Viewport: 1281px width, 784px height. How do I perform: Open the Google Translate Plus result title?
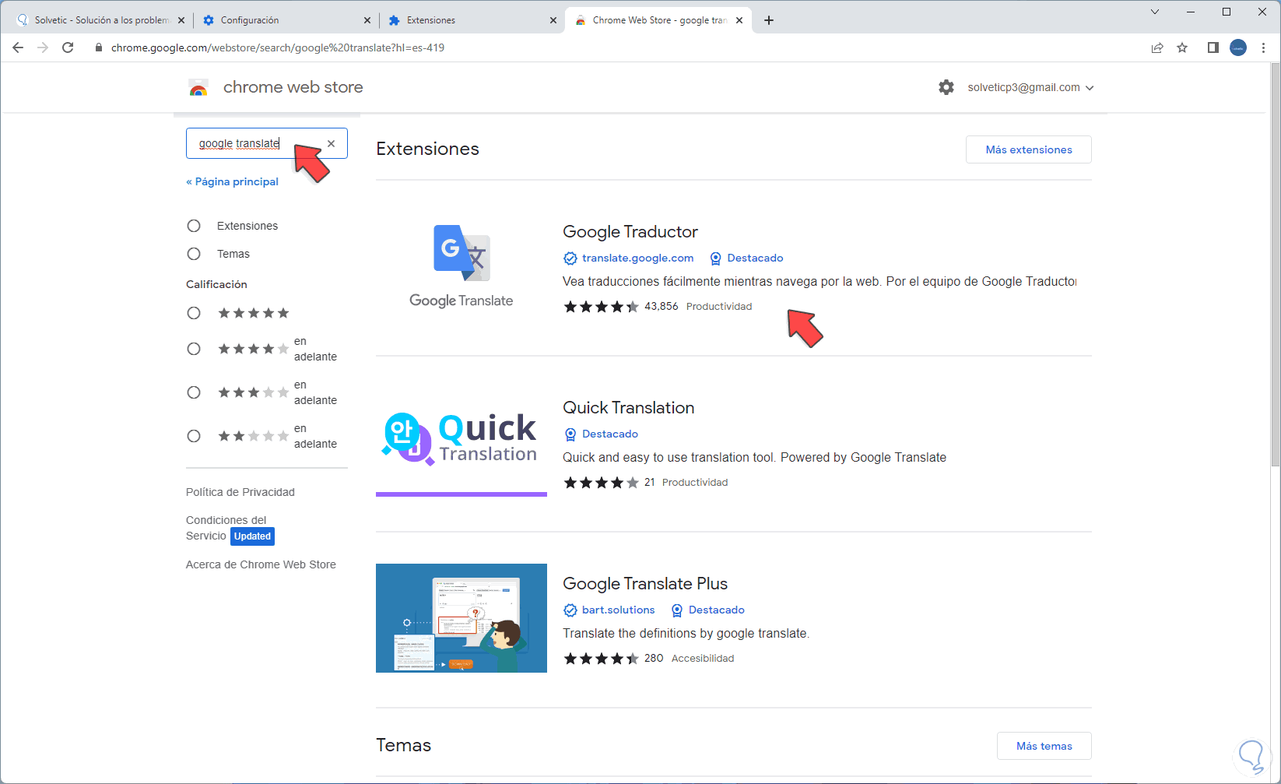pos(645,583)
